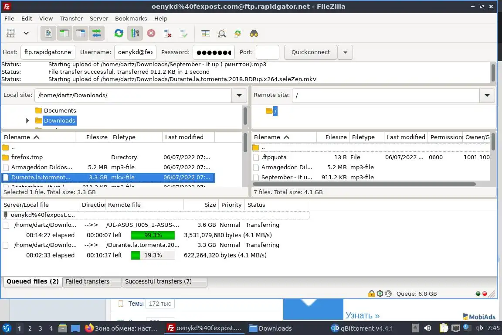Open Downloads file manager from taskbar
Screen dimensions: 502x335
[x=271, y=328]
